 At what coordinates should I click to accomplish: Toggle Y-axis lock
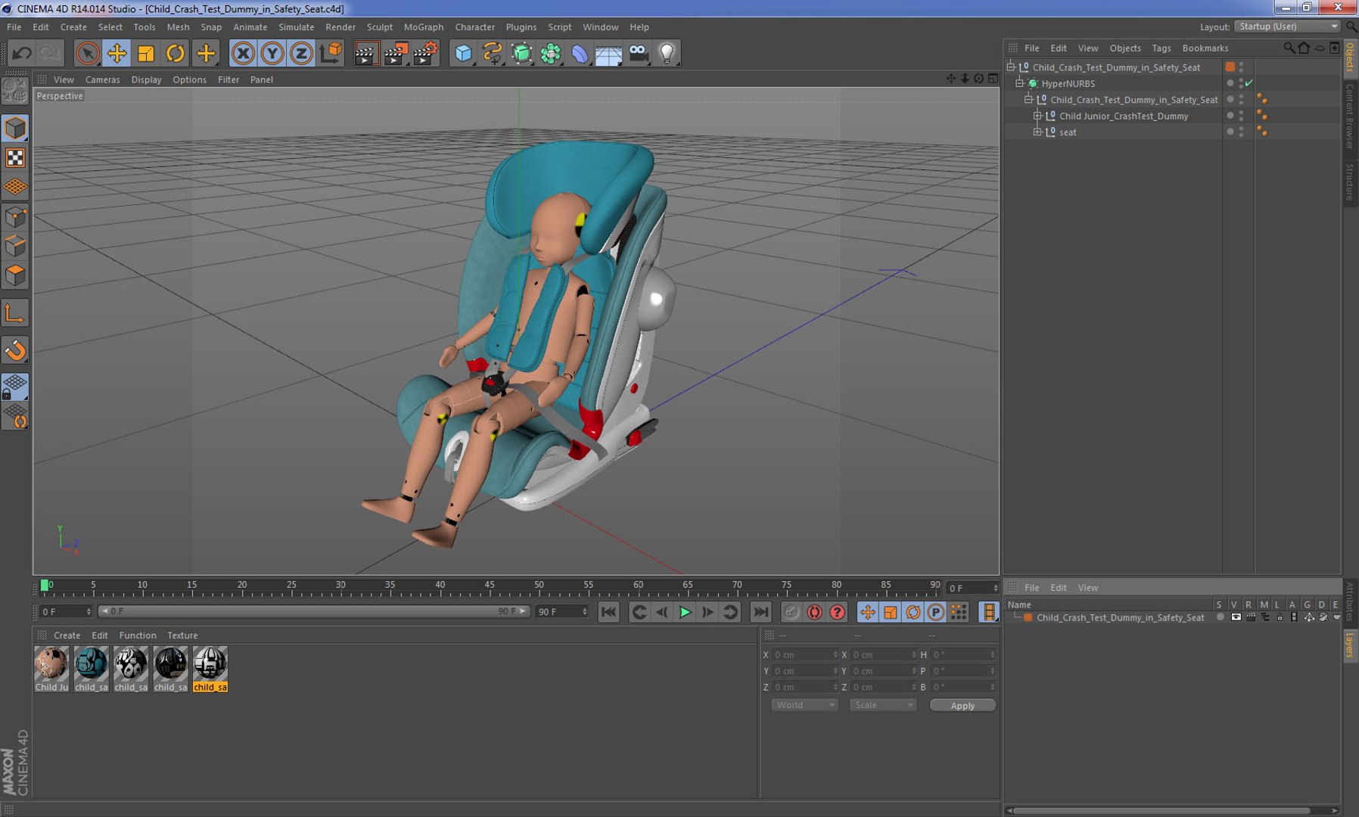click(272, 53)
